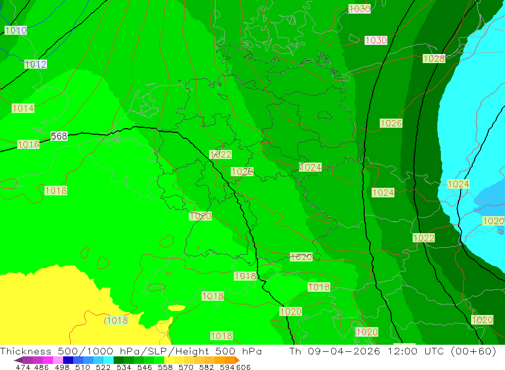Screen dimensions: 505x370
Task: Pick the darkest green legend swatch
Action: click(x=119, y=360)
